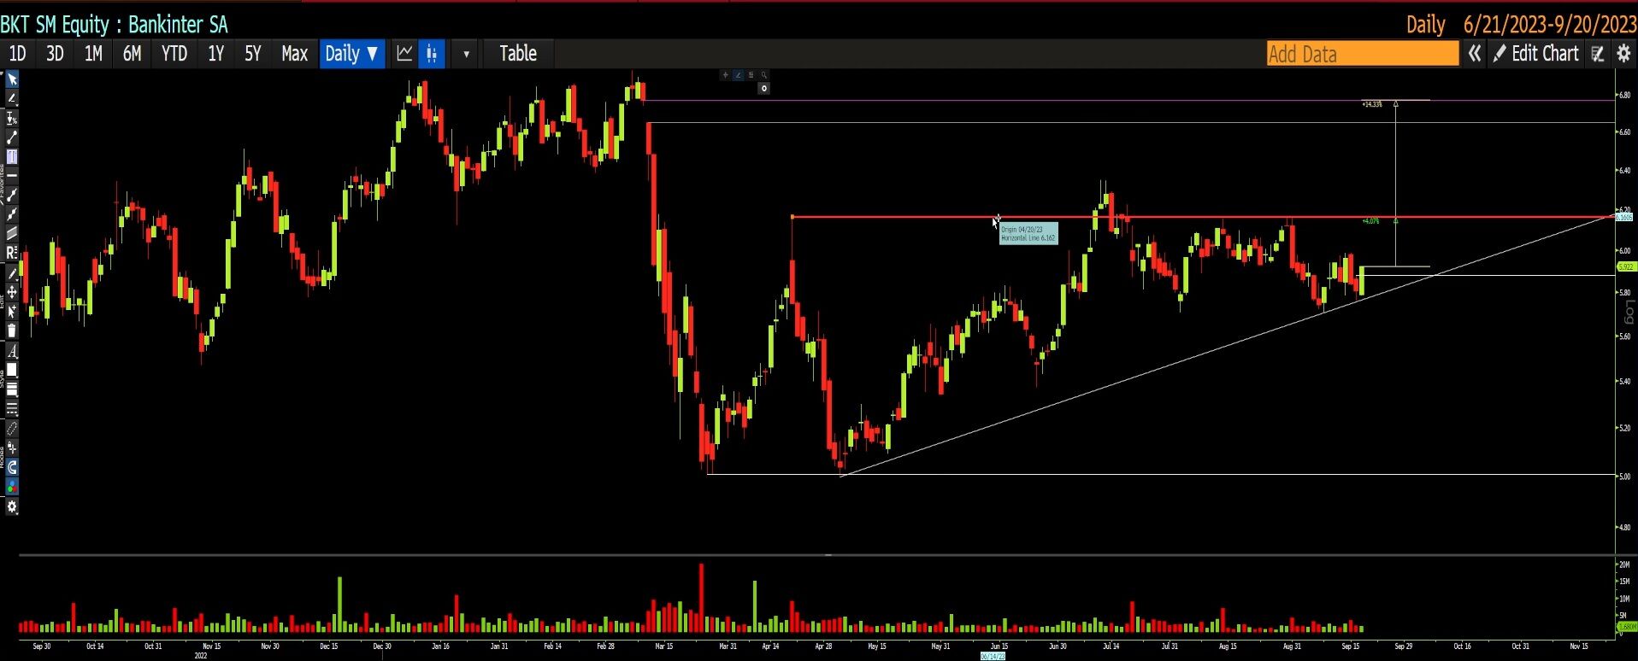Switch to line chart view icon
The height and width of the screenshot is (661, 1638).
pyautogui.click(x=404, y=54)
